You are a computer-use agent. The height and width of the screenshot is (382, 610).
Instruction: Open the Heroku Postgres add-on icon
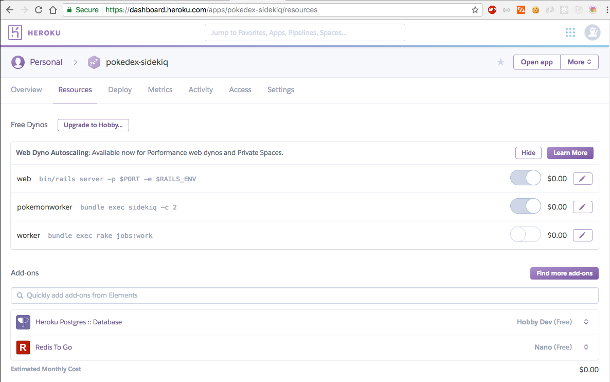click(23, 321)
